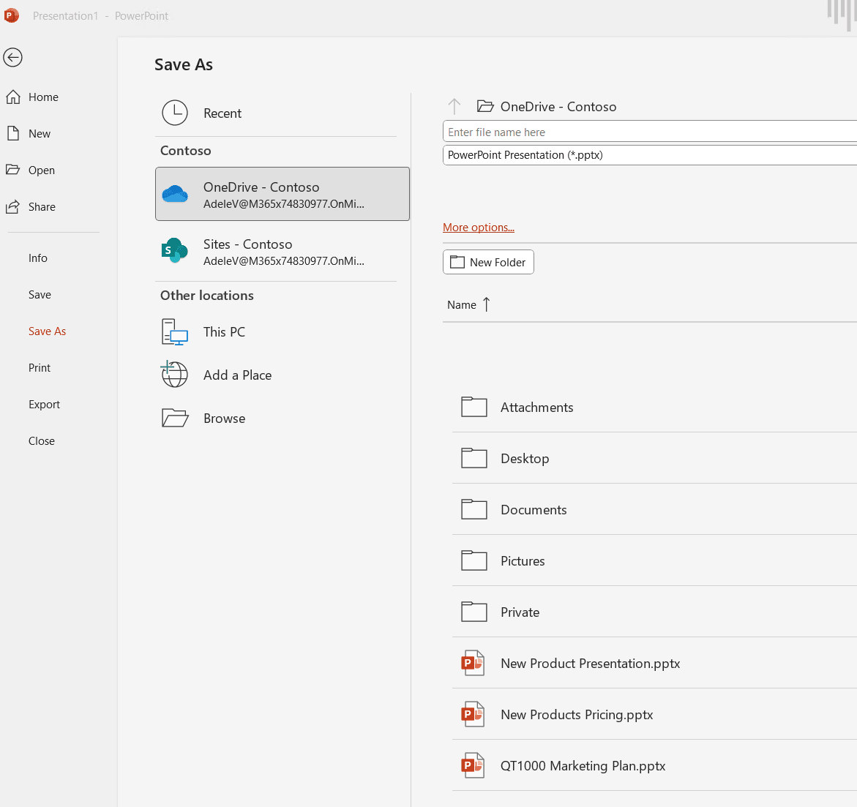Open the Share menu item
The height and width of the screenshot is (807, 857).
42,207
